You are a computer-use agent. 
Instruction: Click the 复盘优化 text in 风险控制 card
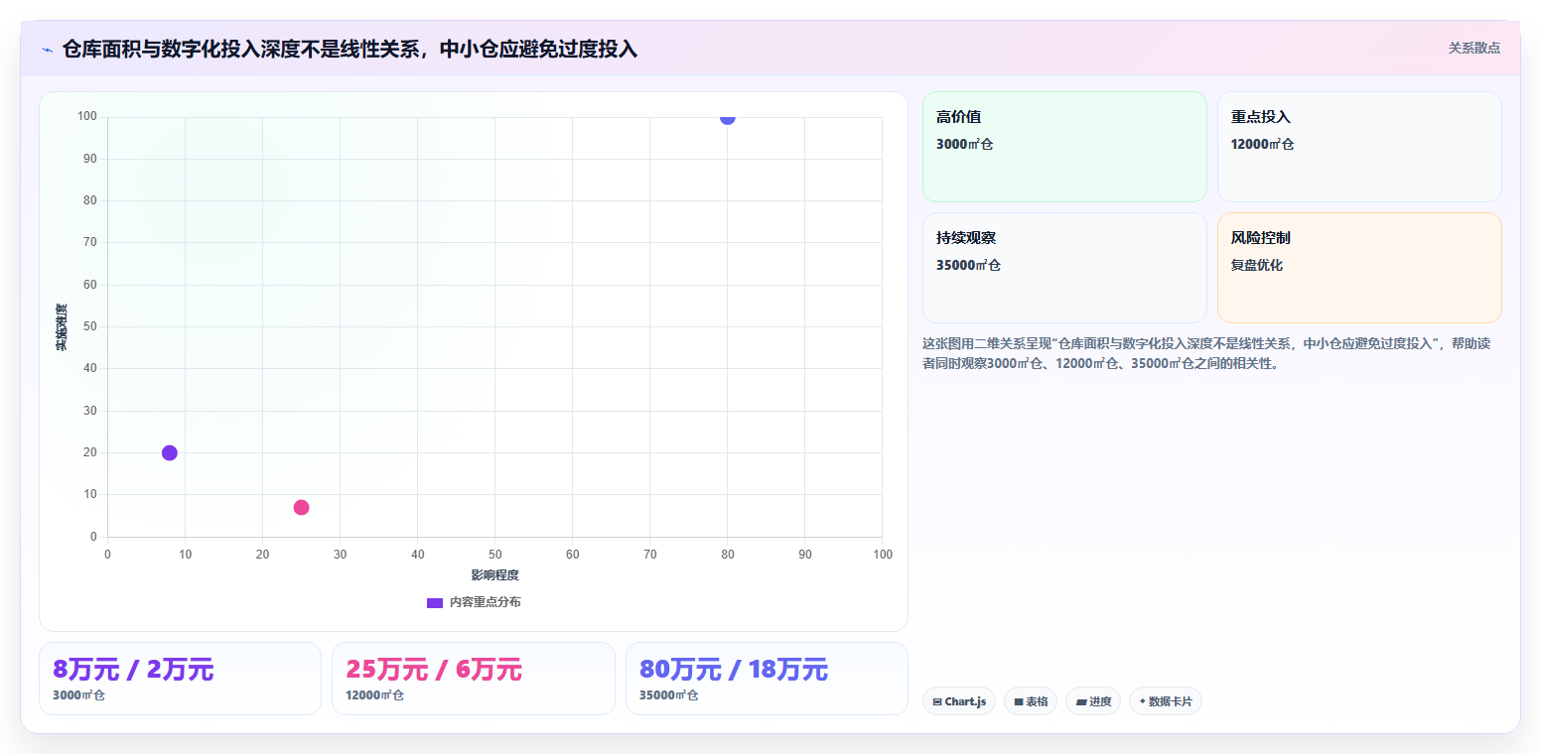[x=1257, y=265]
